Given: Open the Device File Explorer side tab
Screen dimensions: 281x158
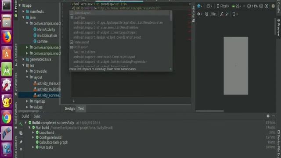Looking at the screenshot, I should coord(279,144).
